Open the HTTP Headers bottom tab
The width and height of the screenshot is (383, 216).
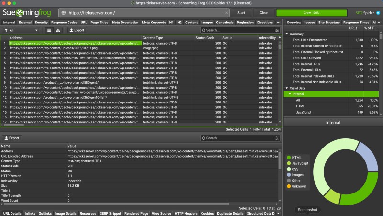tap(186, 213)
